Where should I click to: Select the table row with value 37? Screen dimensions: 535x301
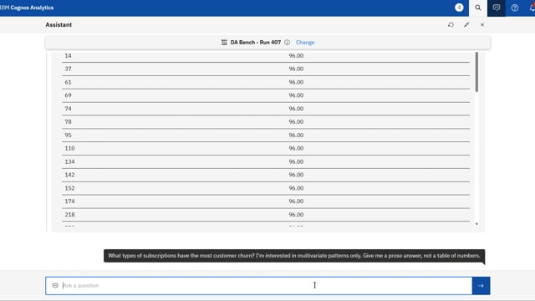coord(266,69)
